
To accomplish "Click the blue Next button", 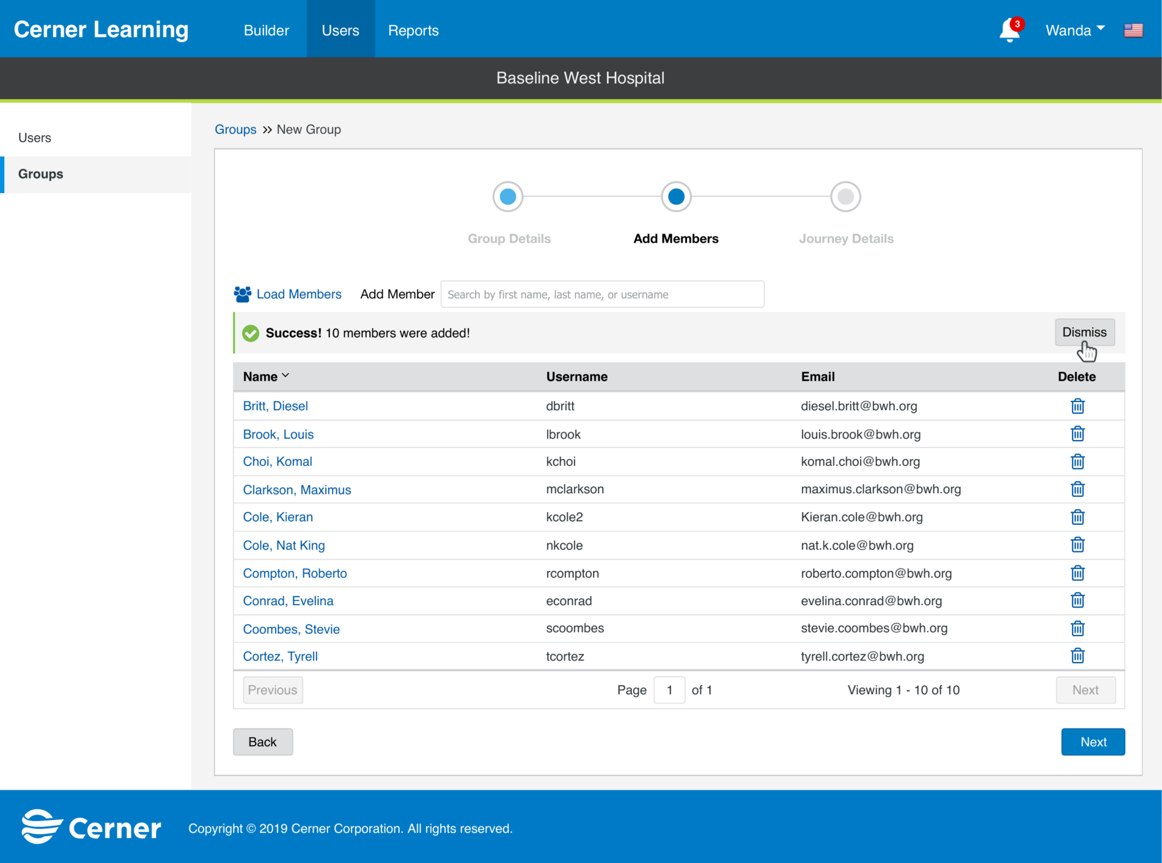I will (1093, 742).
